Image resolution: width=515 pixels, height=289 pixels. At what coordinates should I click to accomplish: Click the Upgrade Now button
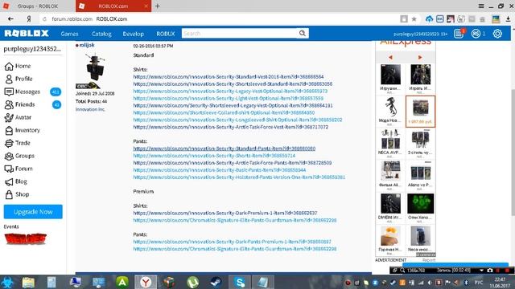pyautogui.click(x=33, y=212)
